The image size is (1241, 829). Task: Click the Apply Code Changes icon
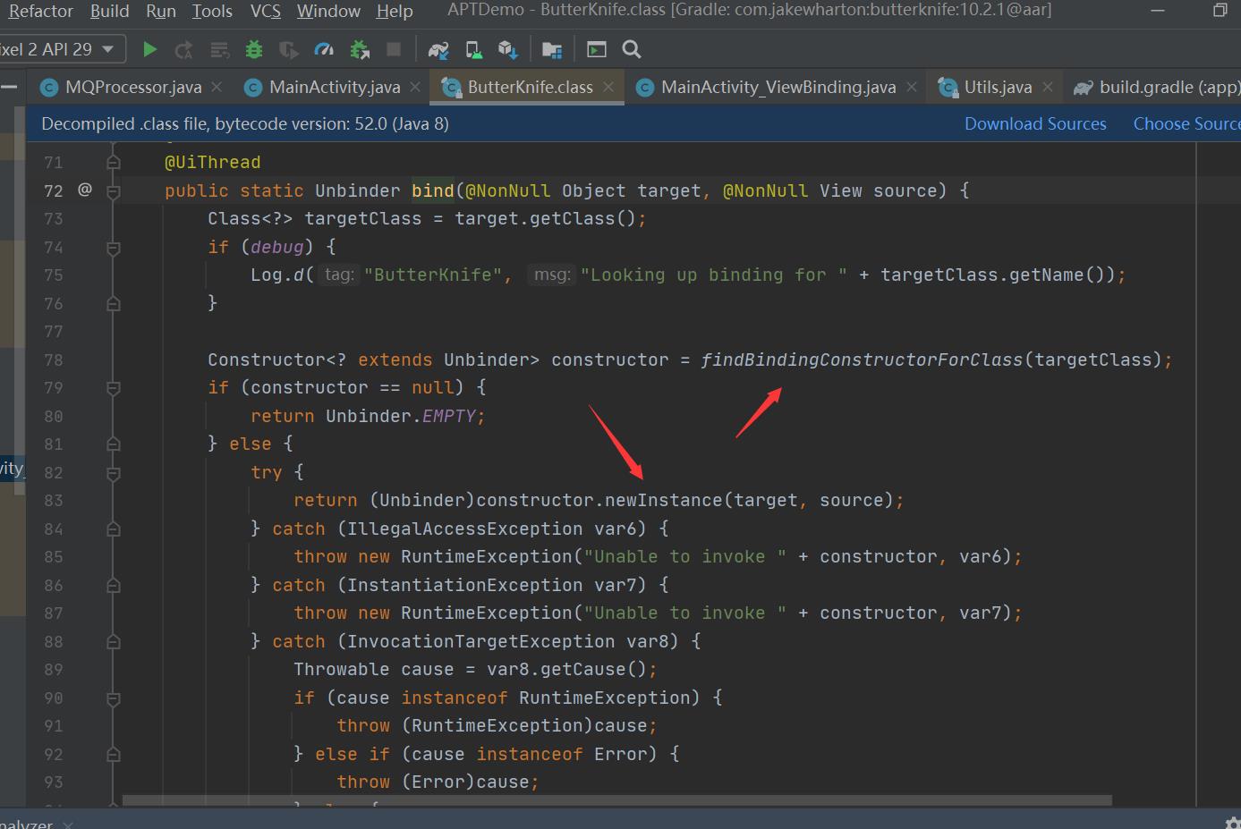(x=219, y=49)
